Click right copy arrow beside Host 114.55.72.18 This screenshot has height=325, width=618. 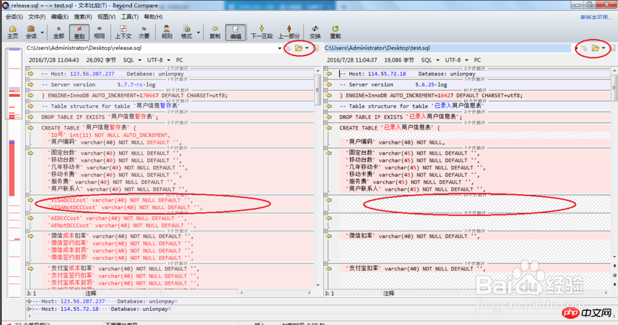(x=329, y=73)
